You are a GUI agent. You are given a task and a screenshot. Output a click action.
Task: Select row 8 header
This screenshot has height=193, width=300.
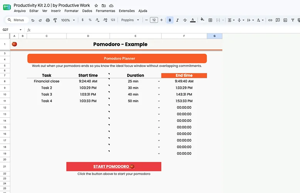pos(5,81)
